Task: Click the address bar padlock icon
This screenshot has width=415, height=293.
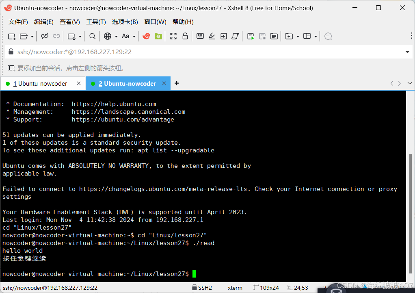Action: pos(11,51)
